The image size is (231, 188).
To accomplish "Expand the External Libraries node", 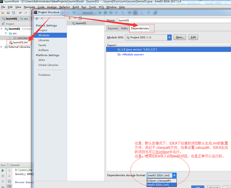I will (2, 47).
